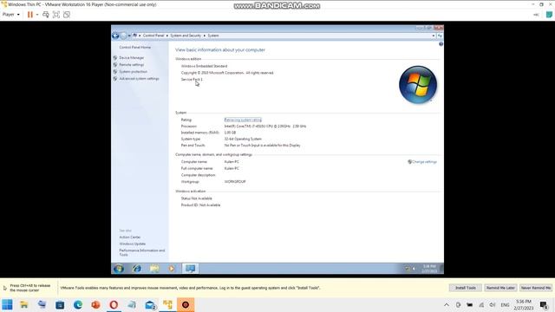
Task: Click the system rating link next to Rating
Action: (x=243, y=120)
